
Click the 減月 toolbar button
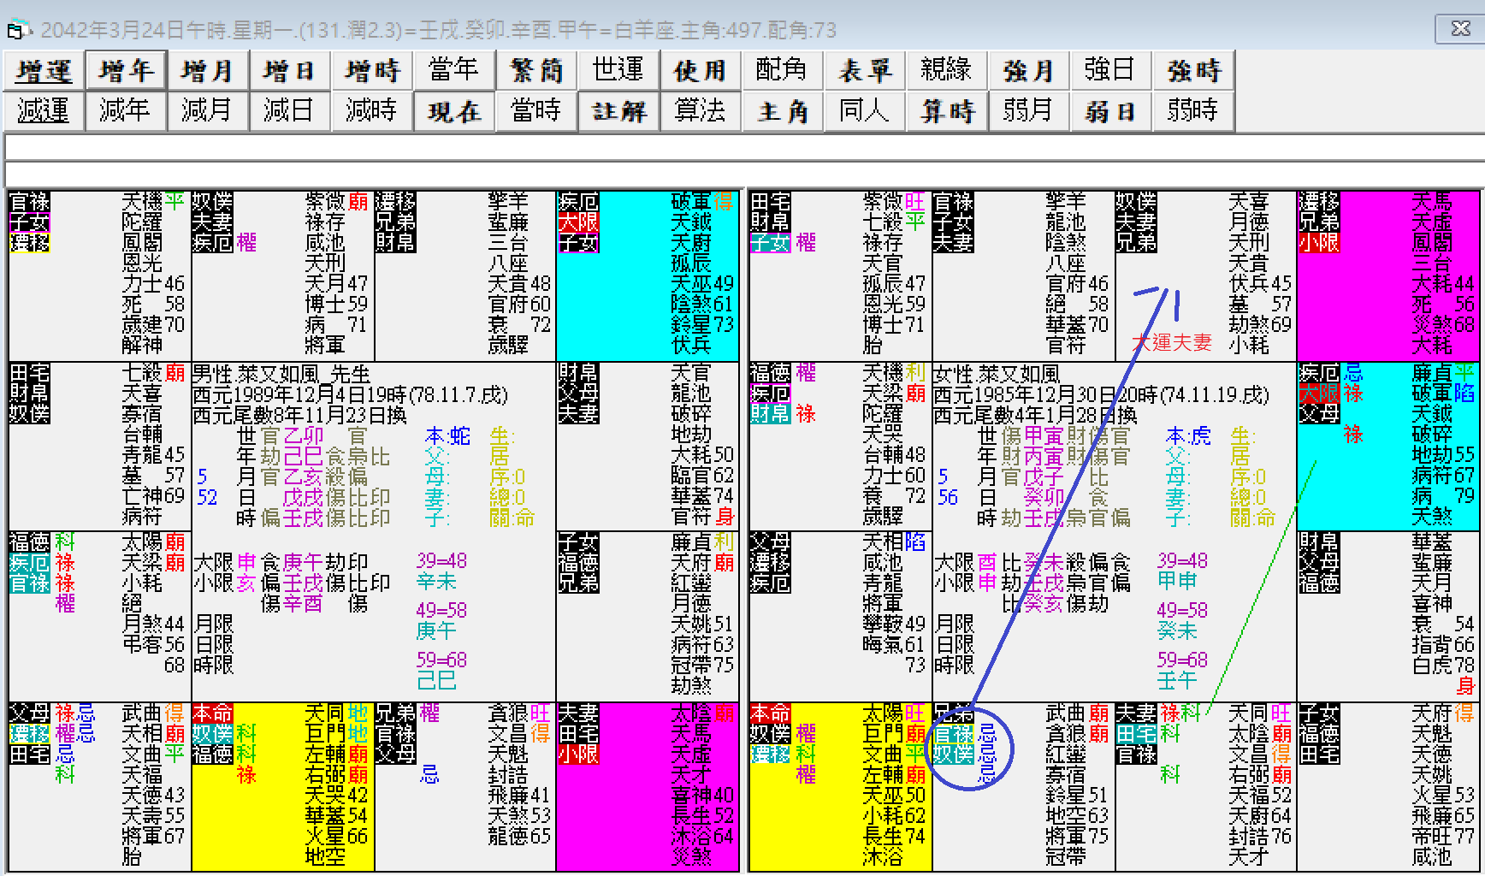point(208,111)
